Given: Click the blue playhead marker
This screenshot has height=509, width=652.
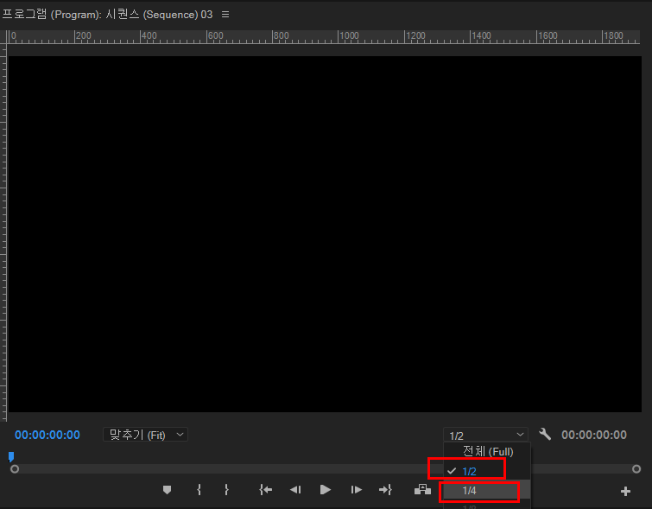Looking at the screenshot, I should pos(11,456).
